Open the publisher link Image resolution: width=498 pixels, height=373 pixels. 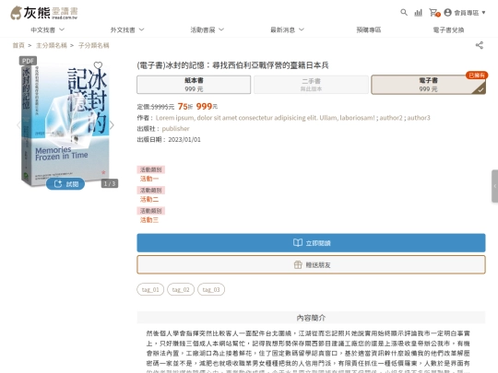pyautogui.click(x=175, y=128)
